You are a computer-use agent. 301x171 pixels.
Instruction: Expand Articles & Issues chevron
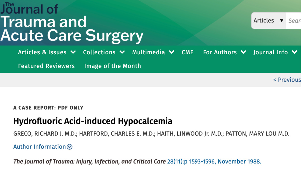[x=73, y=52]
